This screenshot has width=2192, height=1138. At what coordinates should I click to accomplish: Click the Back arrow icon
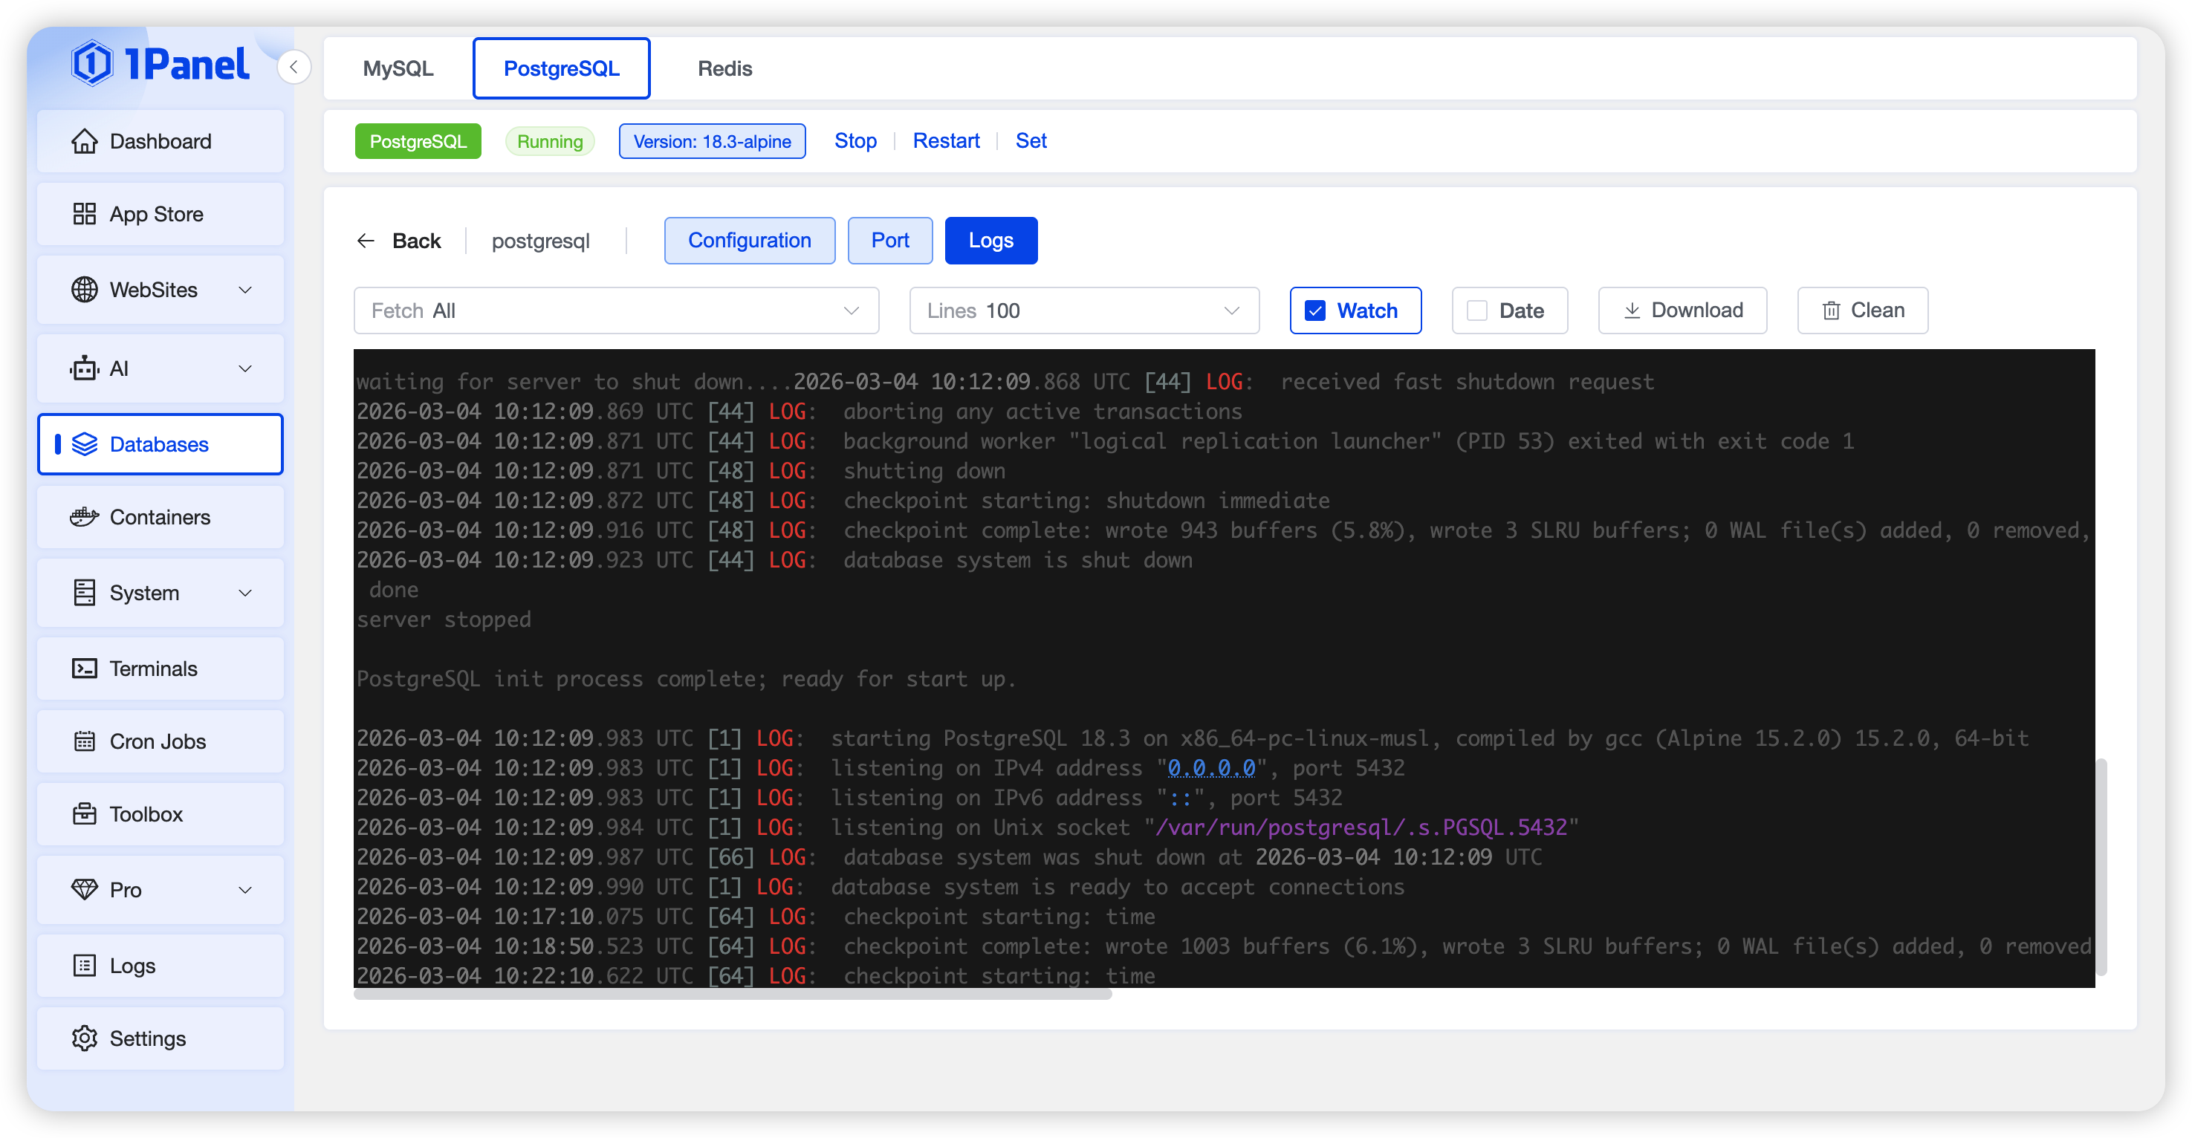click(x=366, y=241)
